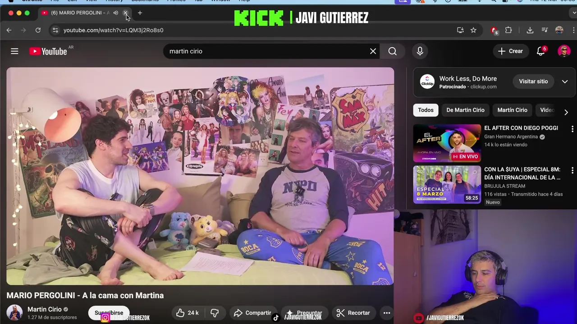Open YouTube notifications bell
Viewport: 577px width, 324px height.
pos(541,51)
